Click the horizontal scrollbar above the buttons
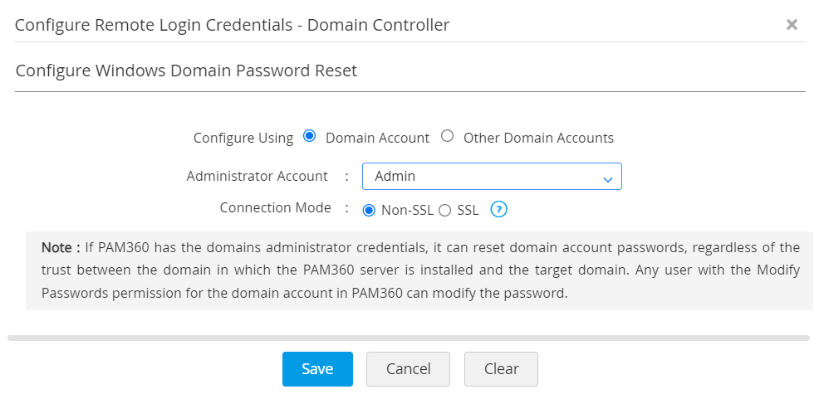 tap(409, 338)
